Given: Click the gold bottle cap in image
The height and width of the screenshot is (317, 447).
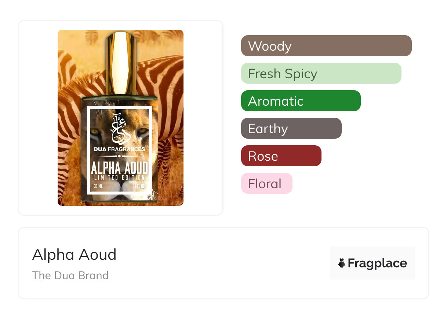Looking at the screenshot, I should (121, 63).
